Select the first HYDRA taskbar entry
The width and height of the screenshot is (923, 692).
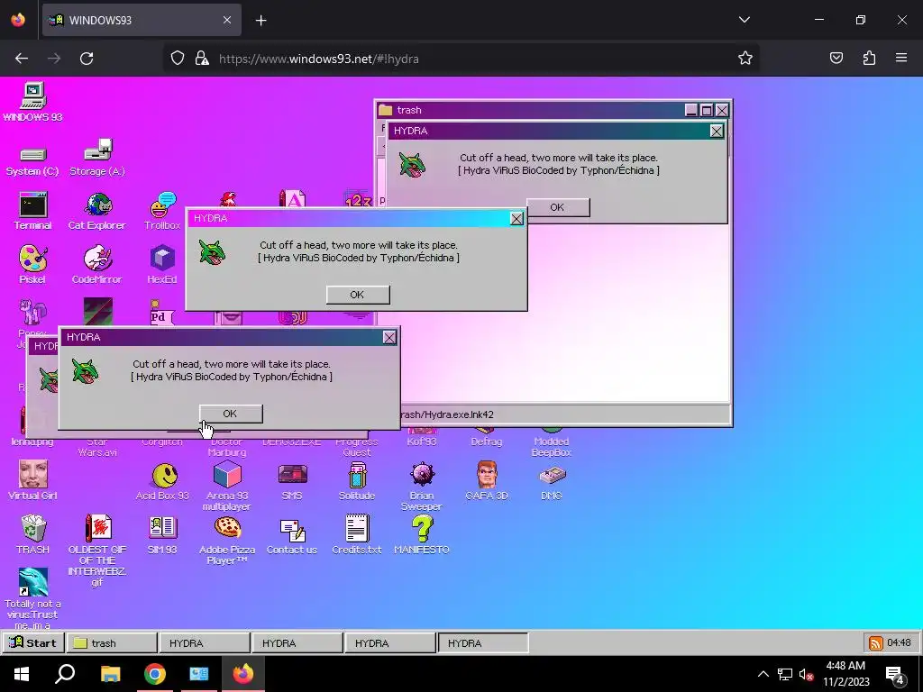pyautogui.click(x=205, y=643)
